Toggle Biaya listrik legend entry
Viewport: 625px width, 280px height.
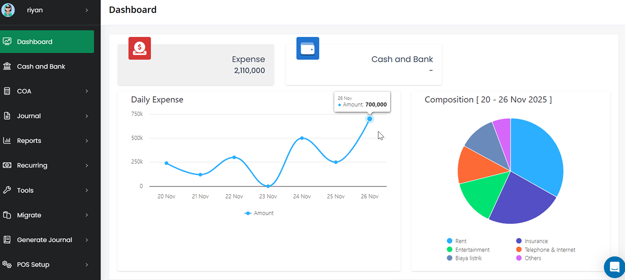coord(464,258)
